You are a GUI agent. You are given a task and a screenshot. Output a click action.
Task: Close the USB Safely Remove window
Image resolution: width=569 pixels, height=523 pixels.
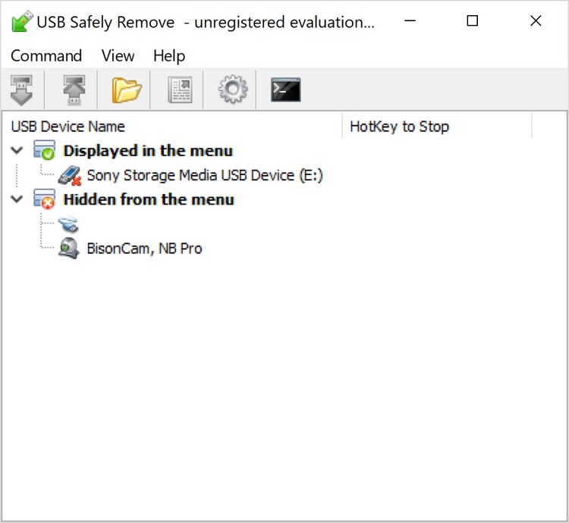coord(536,20)
